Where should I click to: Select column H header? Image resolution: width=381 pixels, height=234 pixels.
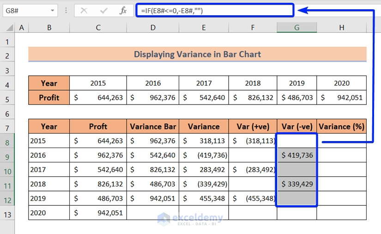[342, 28]
